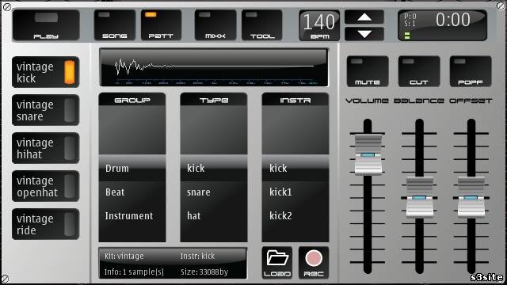Start playback with the Play button

[x=46, y=25]
